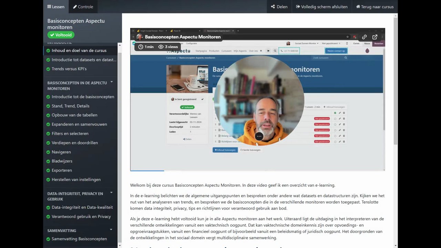Screen dimensions: 441x248
Task: Toggle completion check for Trends versus KPI's
Action: [48, 69]
